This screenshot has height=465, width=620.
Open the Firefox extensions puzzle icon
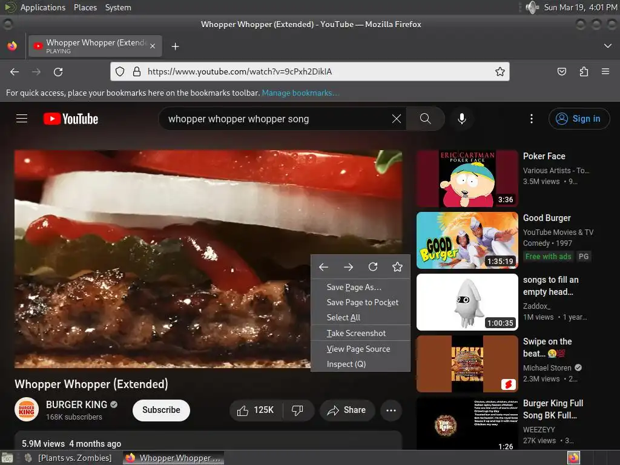pyautogui.click(x=584, y=71)
